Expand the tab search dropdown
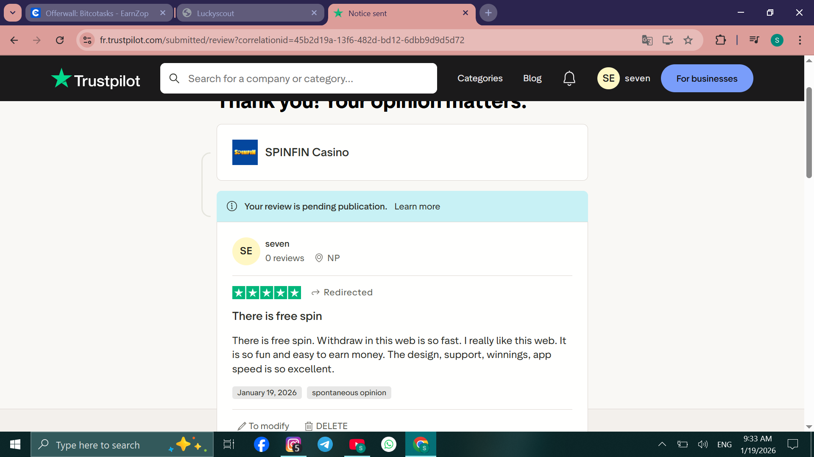This screenshot has height=457, width=814. (13, 13)
